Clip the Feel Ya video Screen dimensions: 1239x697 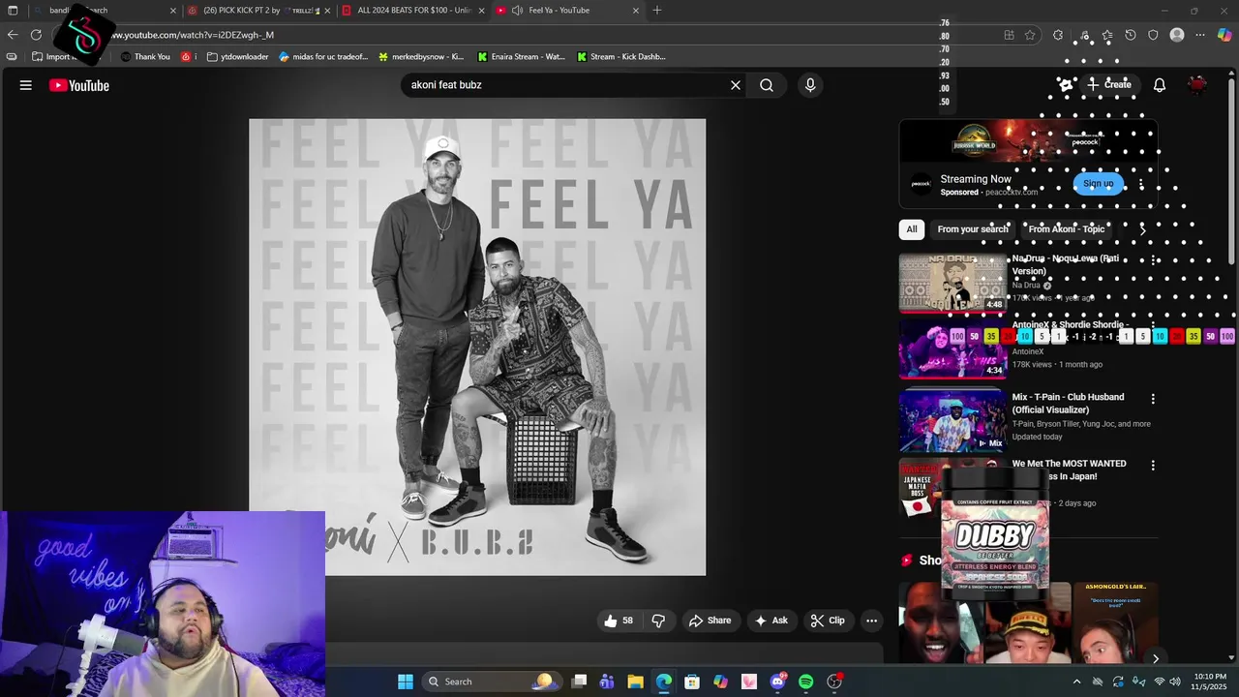point(828,621)
